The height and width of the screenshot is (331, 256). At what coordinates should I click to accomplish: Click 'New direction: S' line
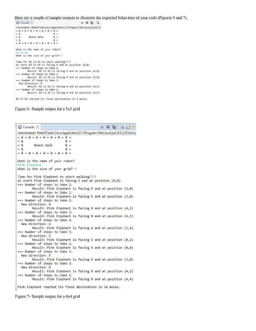click(36, 236)
